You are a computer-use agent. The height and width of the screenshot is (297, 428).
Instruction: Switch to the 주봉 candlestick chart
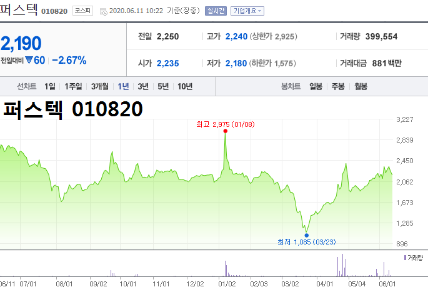click(338, 87)
